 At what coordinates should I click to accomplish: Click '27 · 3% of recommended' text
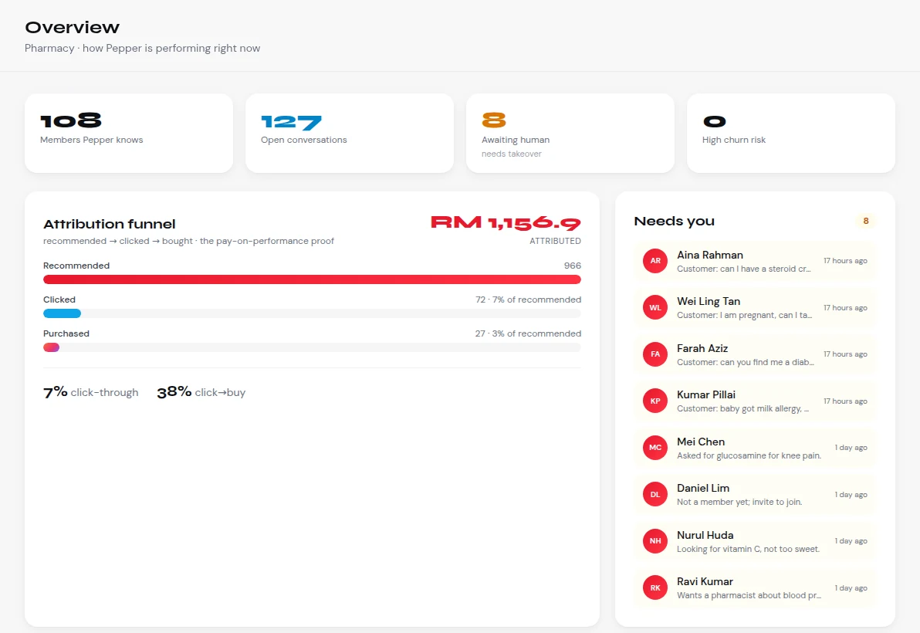click(528, 333)
